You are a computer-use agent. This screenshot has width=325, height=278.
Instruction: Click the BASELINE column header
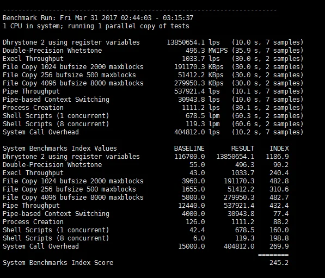point(189,149)
